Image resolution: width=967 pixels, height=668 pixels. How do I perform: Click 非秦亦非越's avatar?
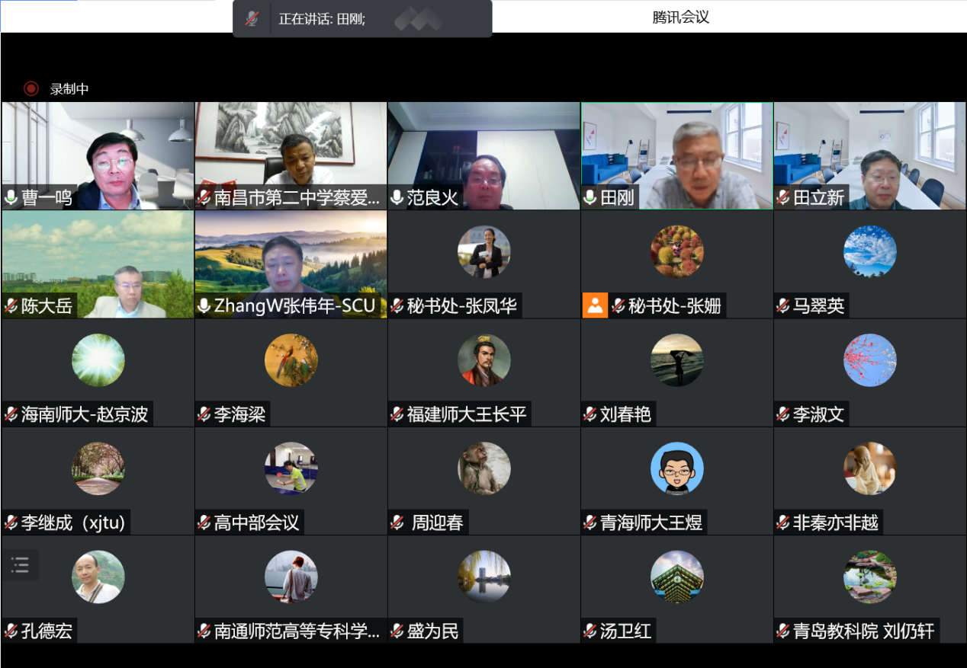(x=870, y=468)
